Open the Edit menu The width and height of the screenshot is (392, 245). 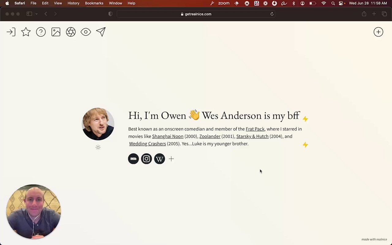pyautogui.click(x=45, y=3)
